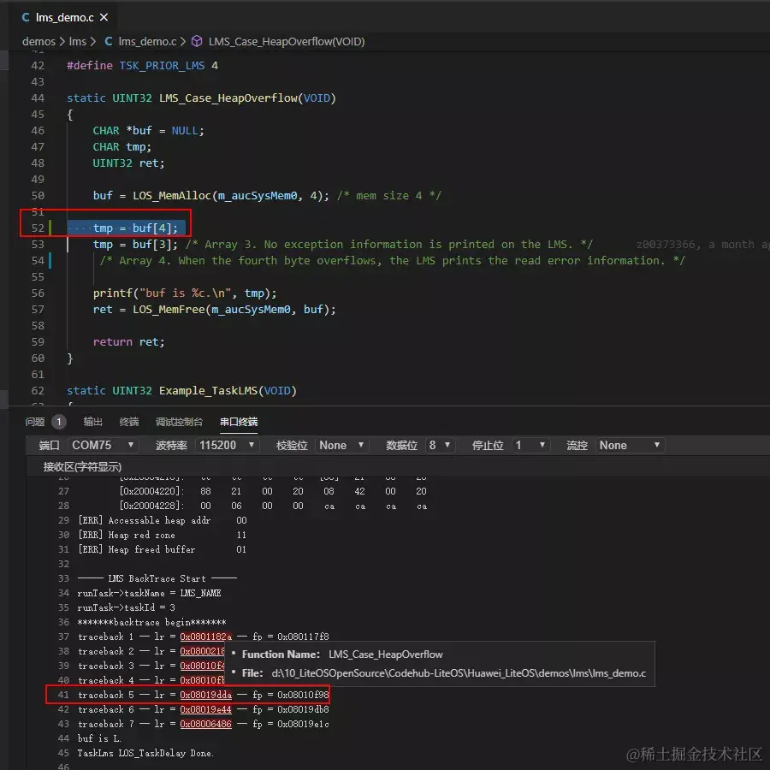Click traceback 1 address link 0x0801182a
770x770 pixels.
click(x=205, y=637)
